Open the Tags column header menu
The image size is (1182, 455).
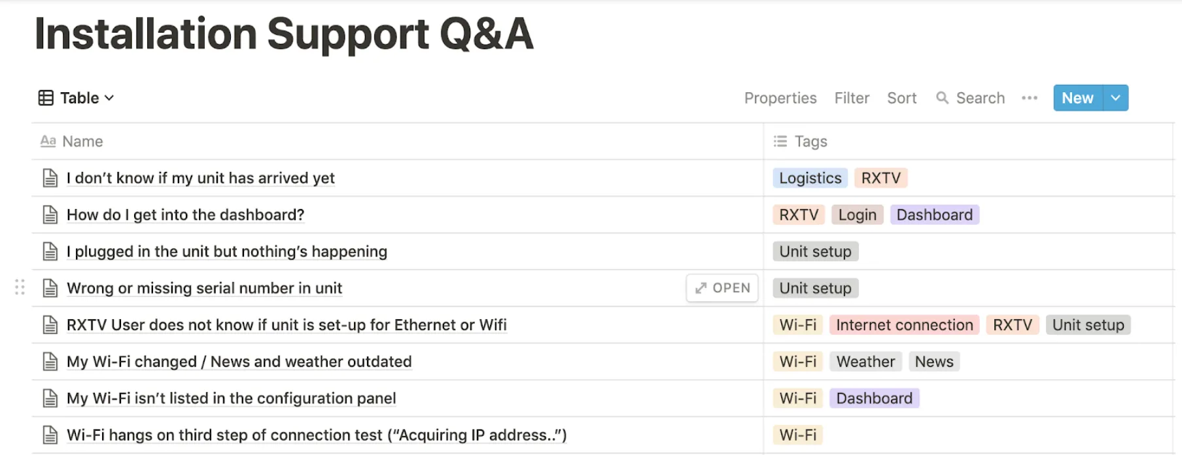(x=810, y=141)
